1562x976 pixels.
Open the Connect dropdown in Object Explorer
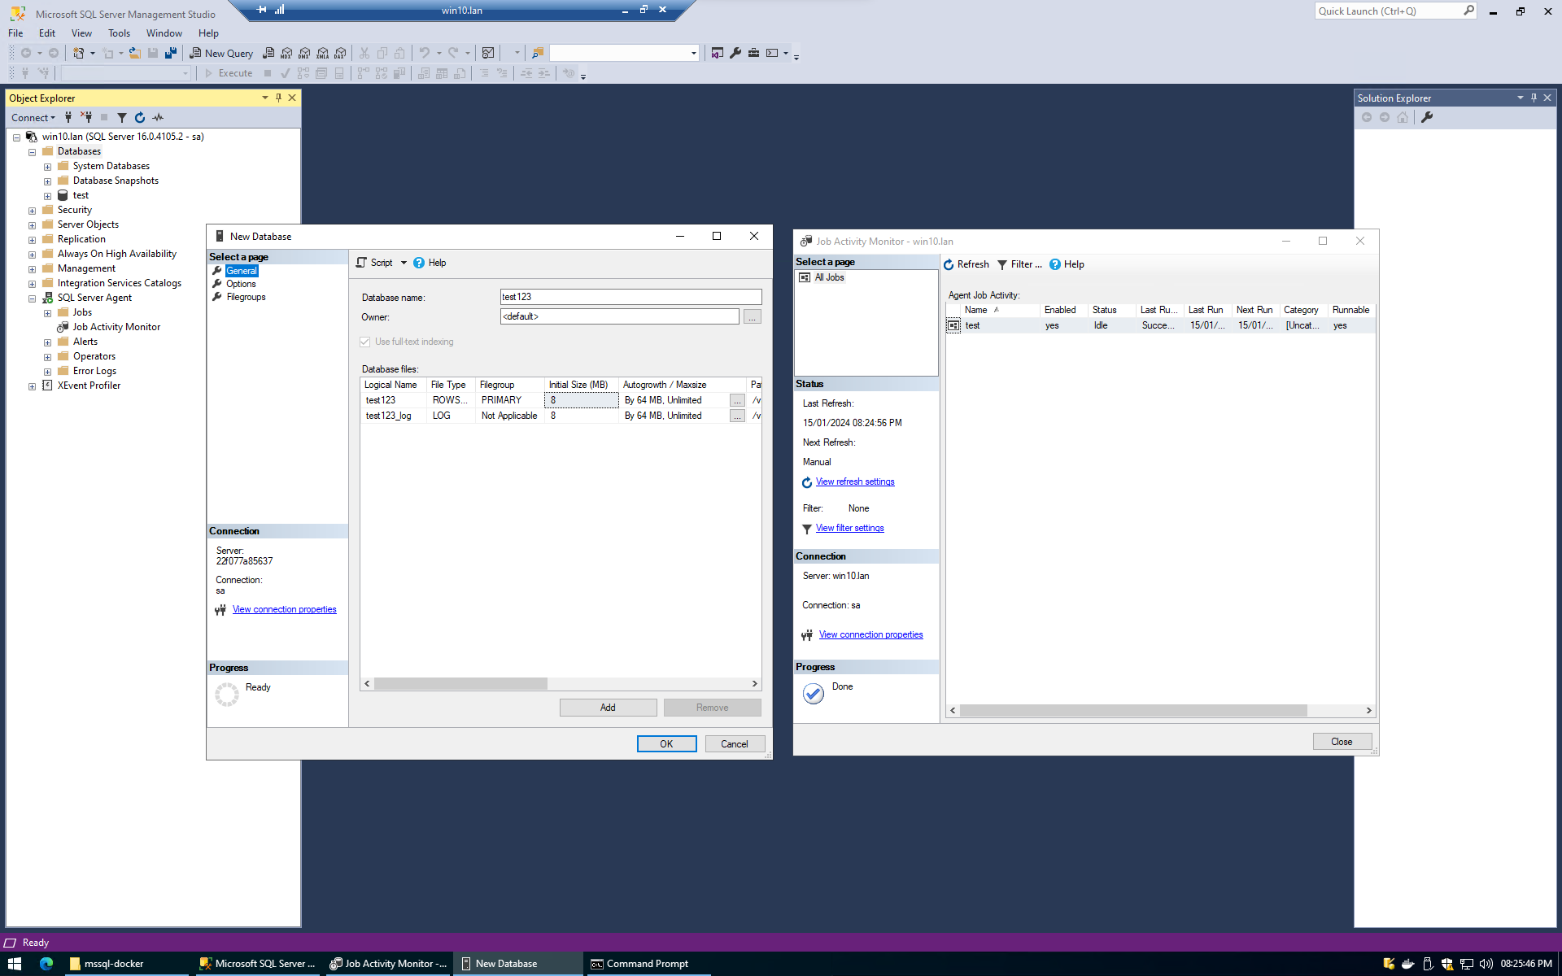(33, 117)
